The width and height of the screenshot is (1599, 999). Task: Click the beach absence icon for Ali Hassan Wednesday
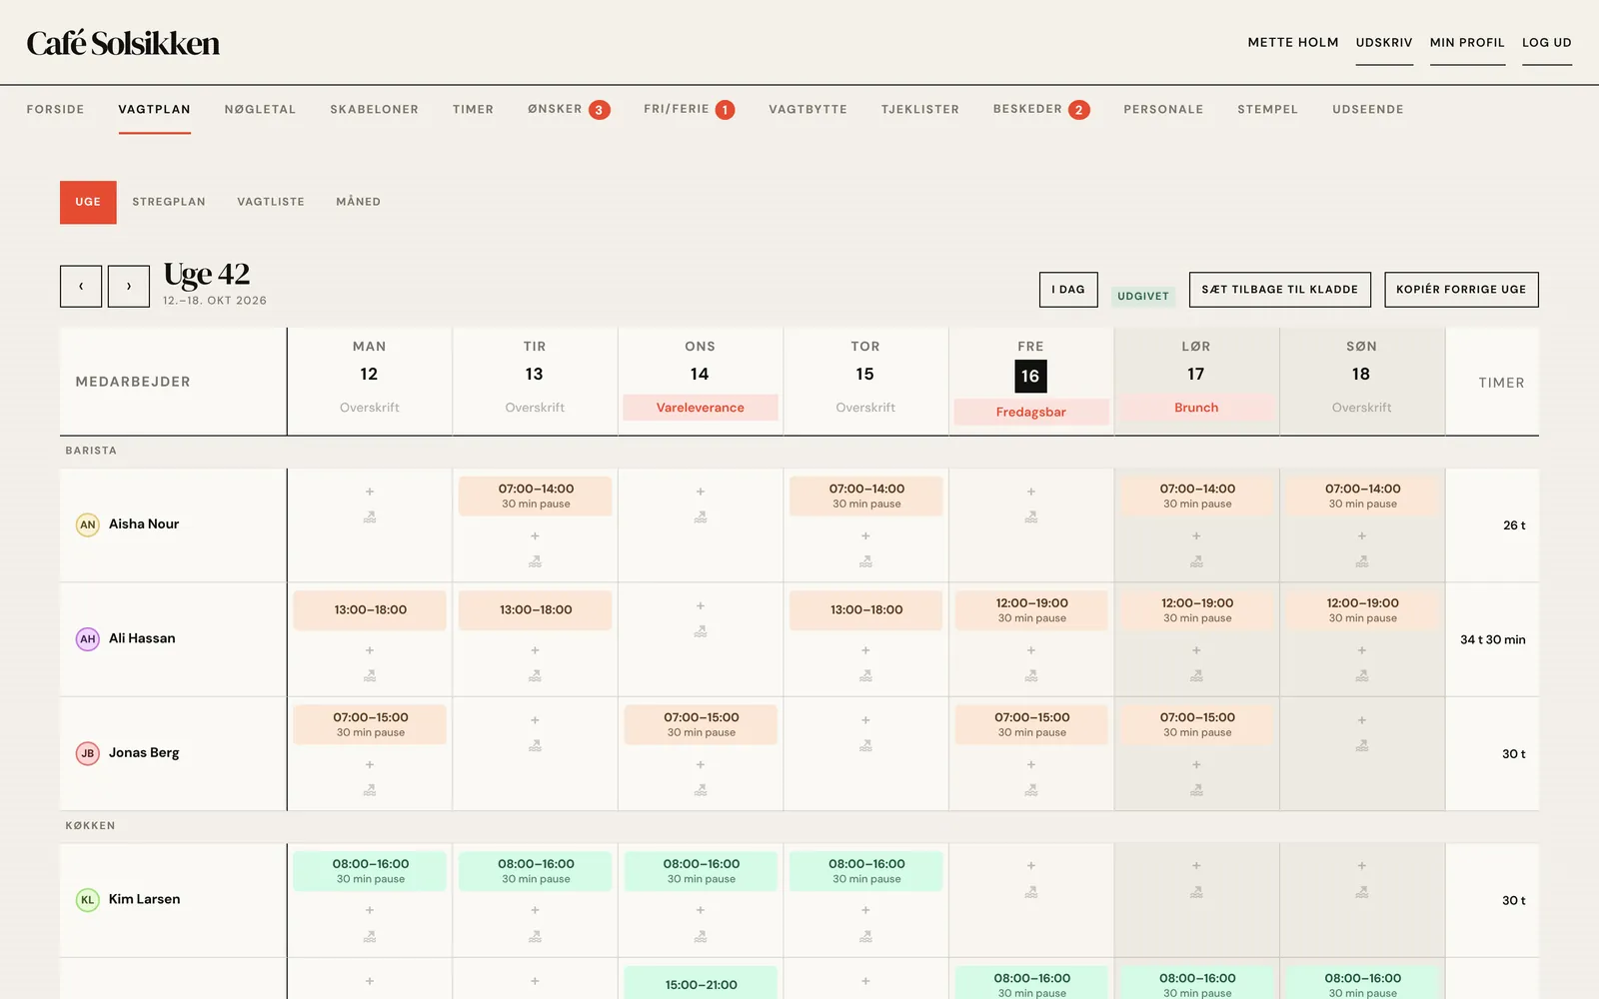tap(701, 631)
